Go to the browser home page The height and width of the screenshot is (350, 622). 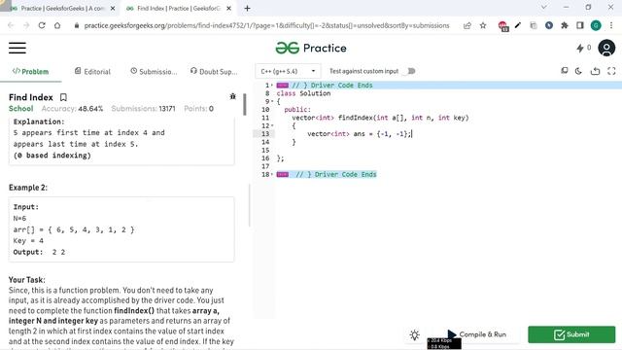click(x=57, y=25)
